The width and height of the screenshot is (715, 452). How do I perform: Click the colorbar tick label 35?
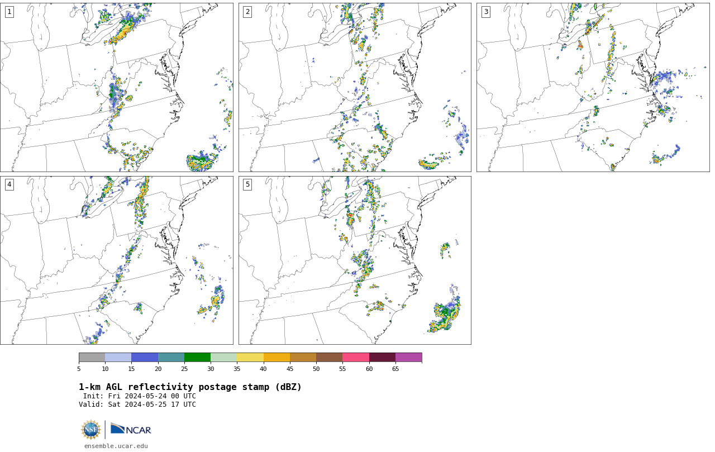pyautogui.click(x=237, y=369)
